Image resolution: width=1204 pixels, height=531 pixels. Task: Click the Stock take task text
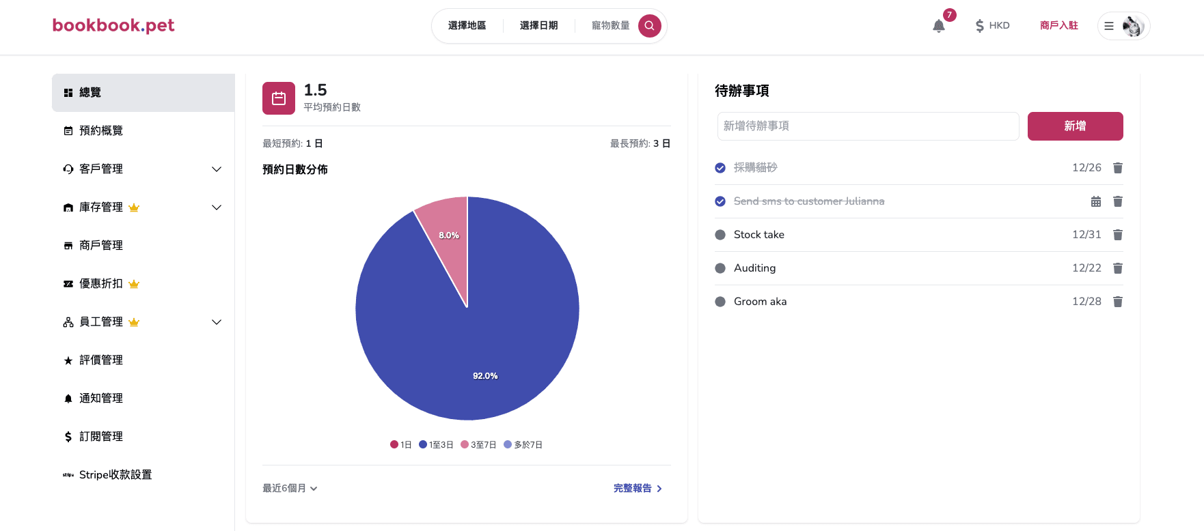point(759,235)
